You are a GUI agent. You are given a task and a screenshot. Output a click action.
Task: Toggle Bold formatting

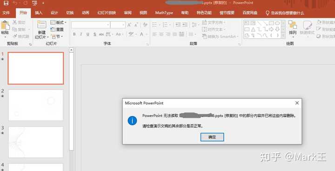point(74,34)
